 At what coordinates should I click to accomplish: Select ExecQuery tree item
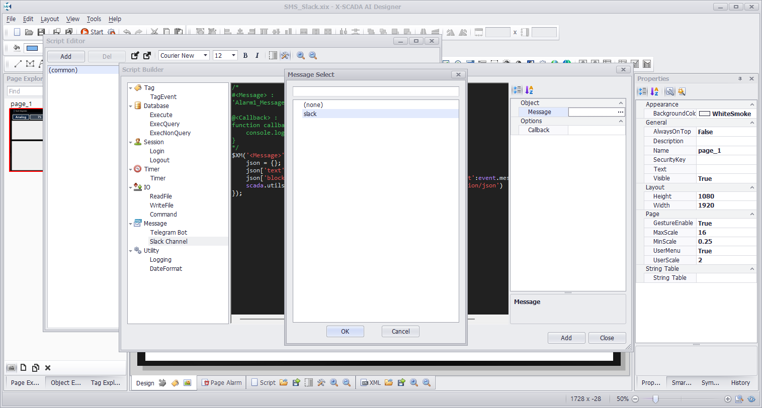click(164, 124)
